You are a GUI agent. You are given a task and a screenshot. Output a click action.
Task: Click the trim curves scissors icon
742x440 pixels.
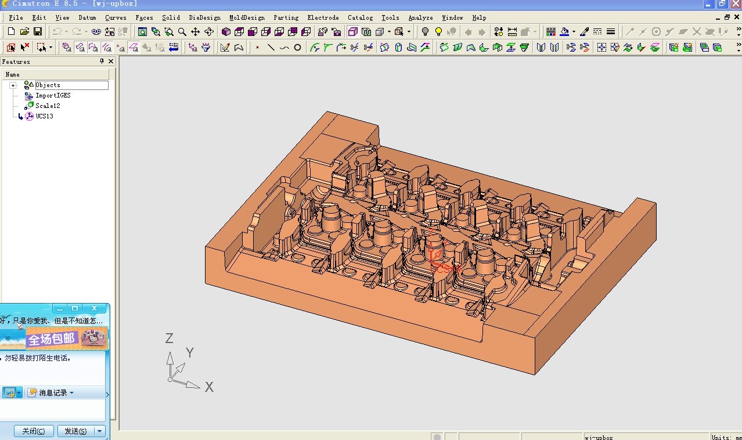[355, 47]
